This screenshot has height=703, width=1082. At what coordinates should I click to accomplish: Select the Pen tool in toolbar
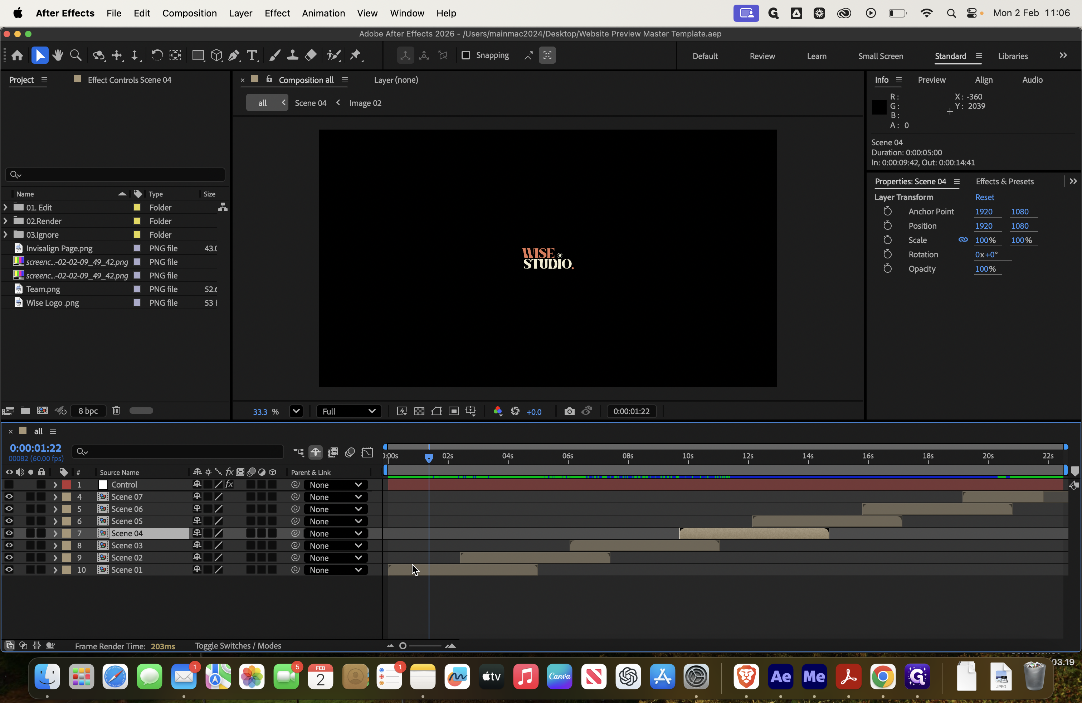point(234,55)
